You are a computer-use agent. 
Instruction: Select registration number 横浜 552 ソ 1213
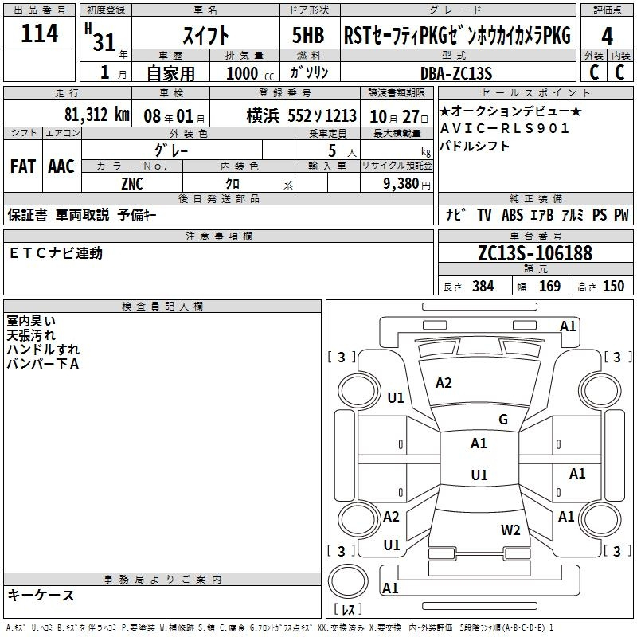pyautogui.click(x=302, y=116)
